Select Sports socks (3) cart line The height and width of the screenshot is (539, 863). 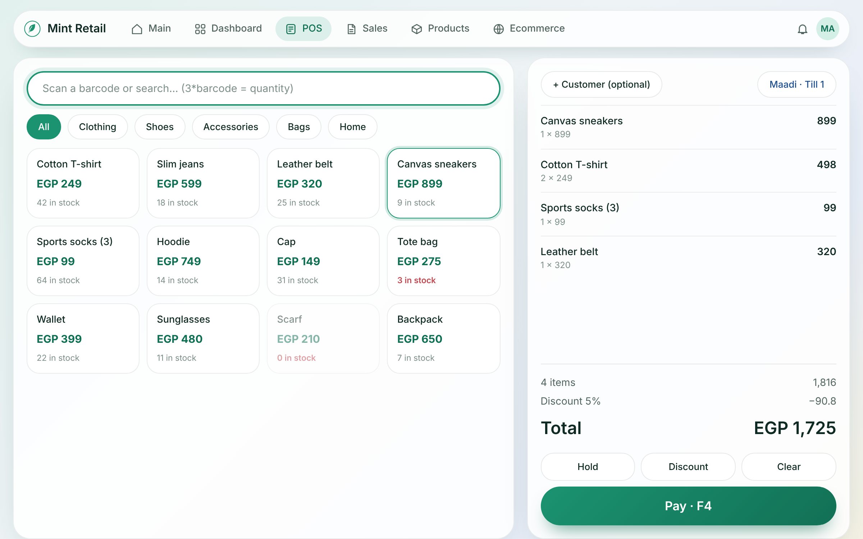coord(688,215)
